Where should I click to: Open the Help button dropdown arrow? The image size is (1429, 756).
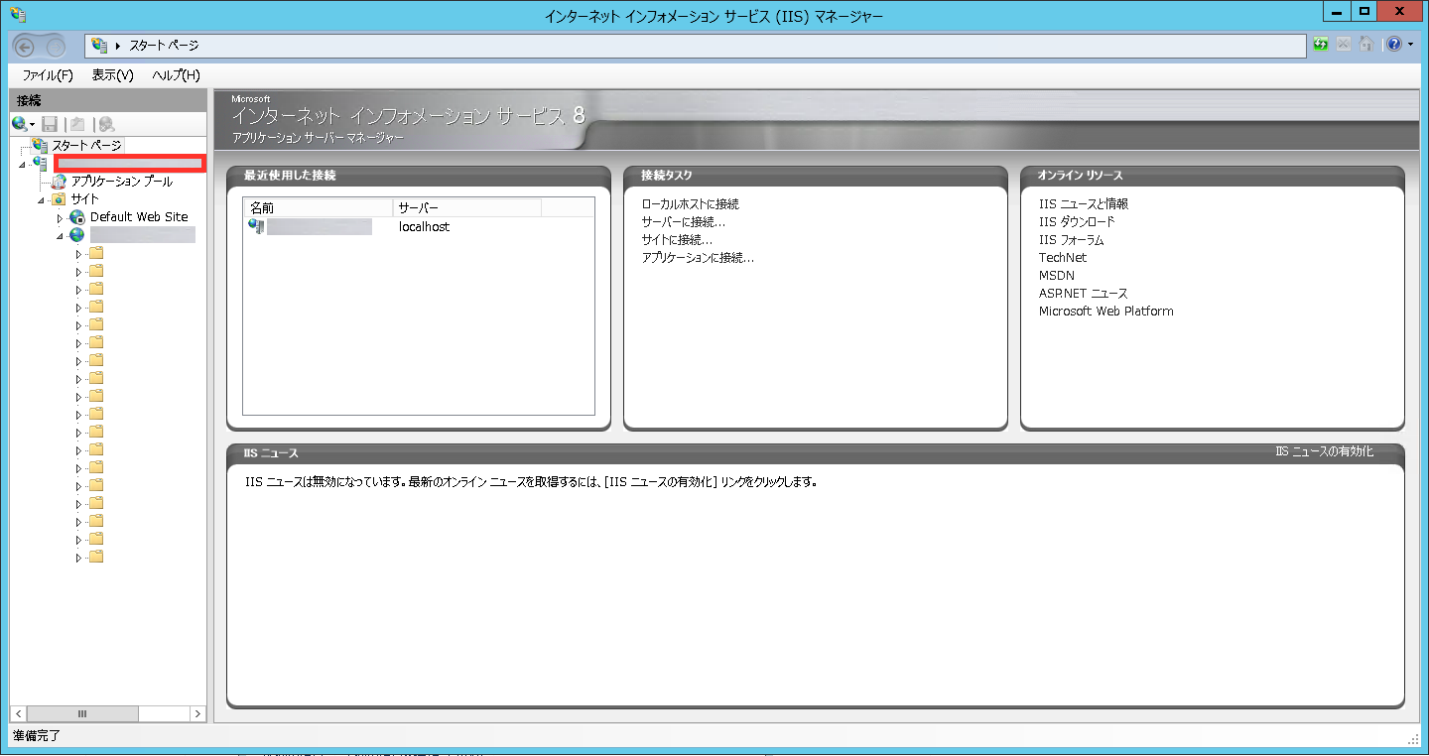(1410, 45)
